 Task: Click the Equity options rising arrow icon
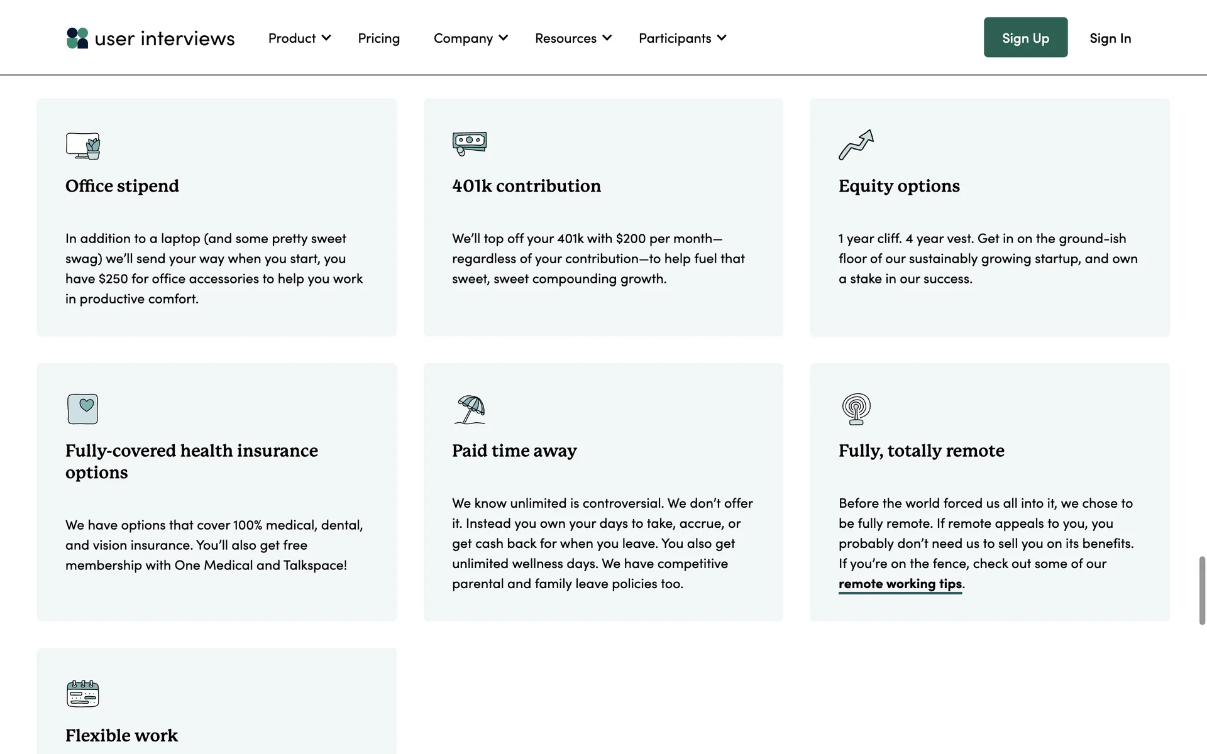tap(856, 145)
